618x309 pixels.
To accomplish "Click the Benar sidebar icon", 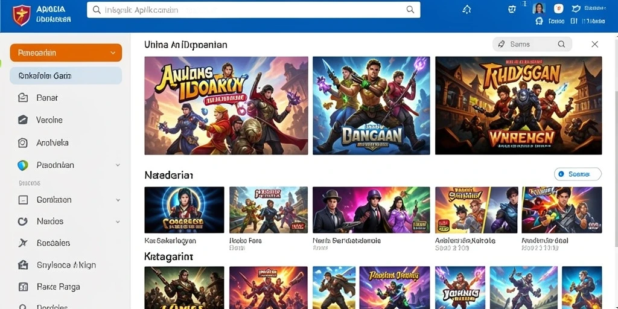I will (23, 98).
